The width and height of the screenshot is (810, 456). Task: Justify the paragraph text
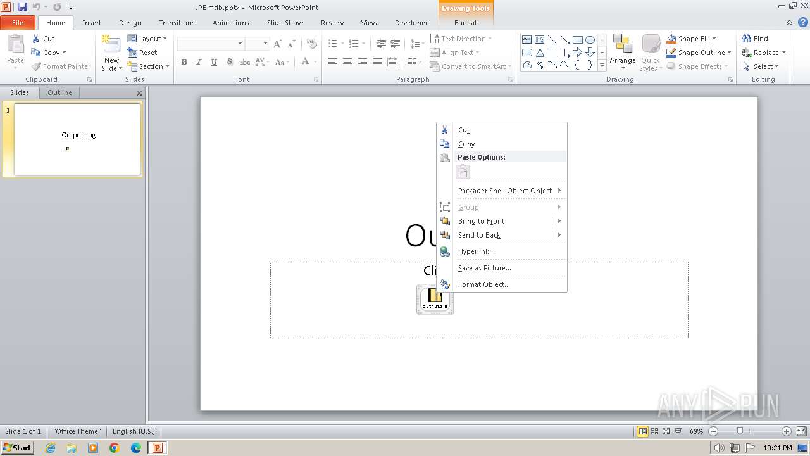tap(378, 62)
